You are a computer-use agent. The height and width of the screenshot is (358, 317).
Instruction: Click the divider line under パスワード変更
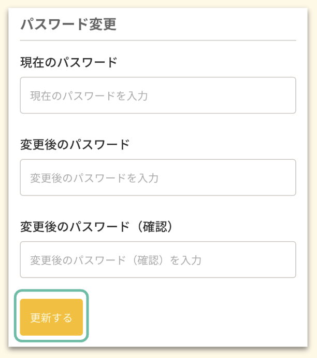pos(158,40)
